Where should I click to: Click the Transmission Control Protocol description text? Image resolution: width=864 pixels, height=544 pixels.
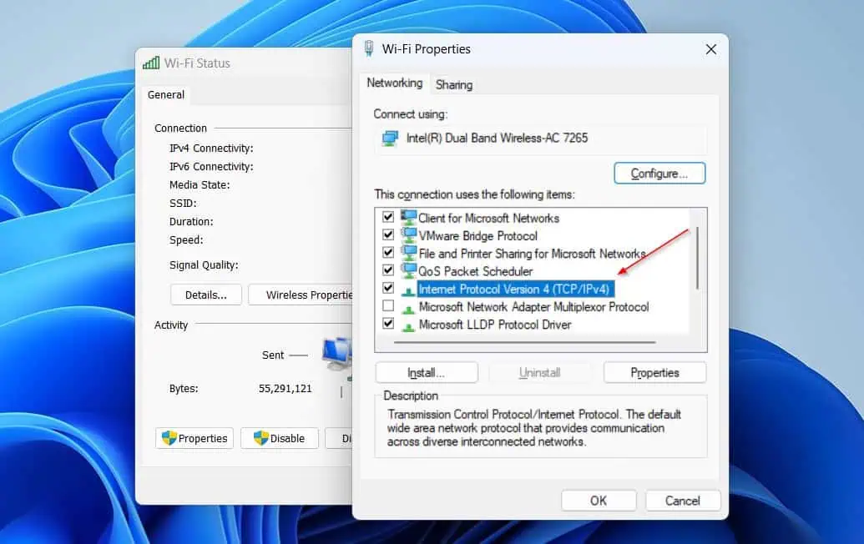[534, 428]
